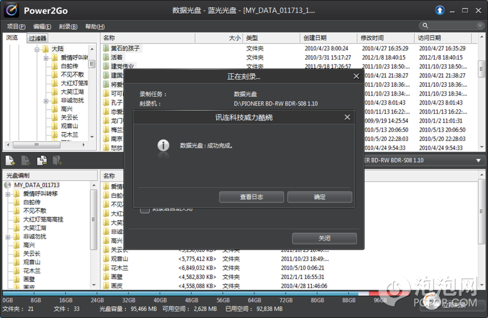Click folder icon for 画壁 in disc contents list

(x=106, y=277)
